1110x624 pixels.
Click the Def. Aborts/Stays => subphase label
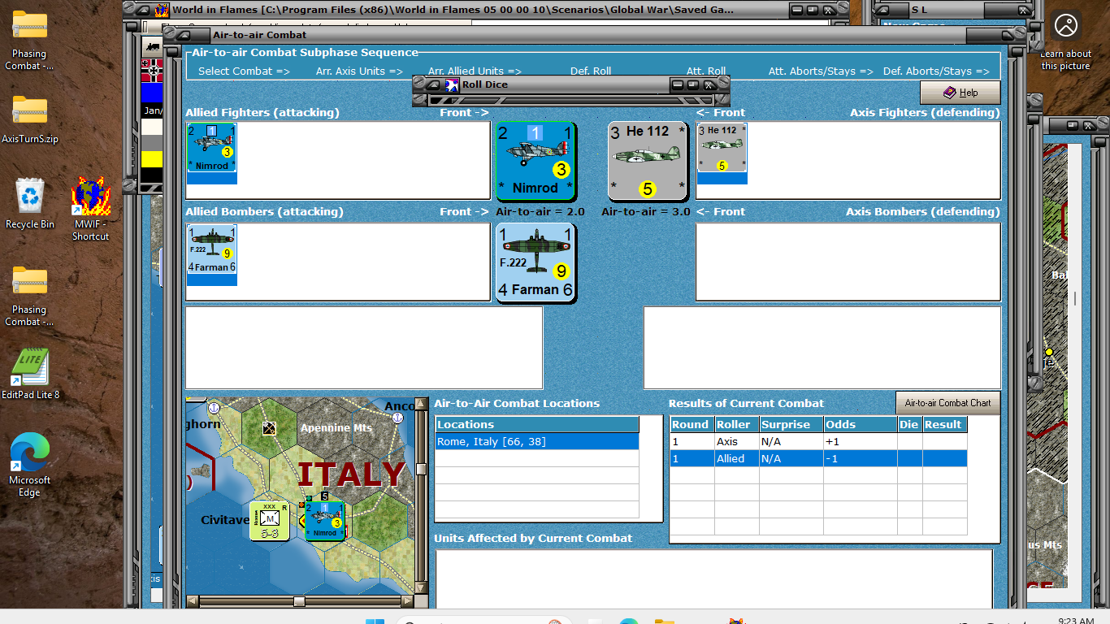click(x=936, y=71)
